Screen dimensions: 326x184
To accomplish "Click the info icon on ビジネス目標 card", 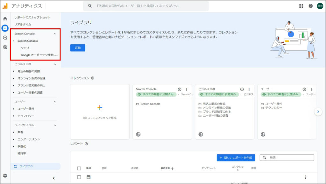I will [242, 89].
